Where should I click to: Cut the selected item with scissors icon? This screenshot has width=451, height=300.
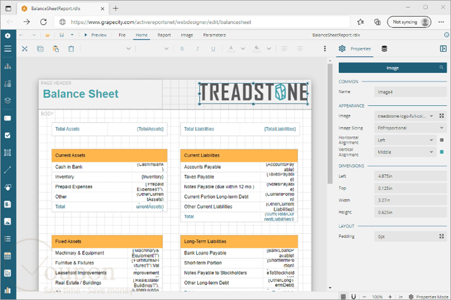pyautogui.click(x=25, y=49)
